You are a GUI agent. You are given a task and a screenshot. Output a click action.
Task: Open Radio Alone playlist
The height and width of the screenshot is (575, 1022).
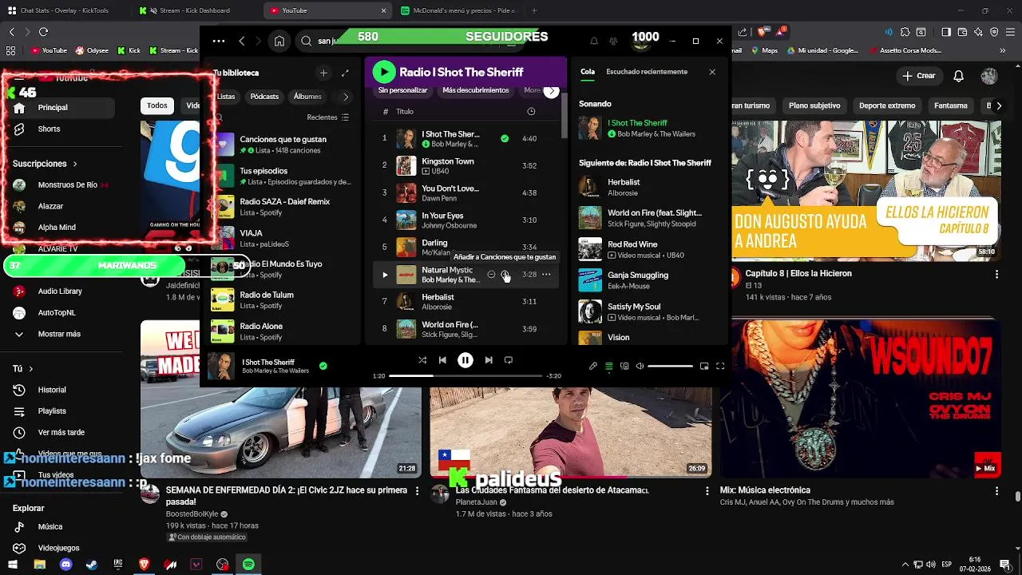(x=283, y=331)
